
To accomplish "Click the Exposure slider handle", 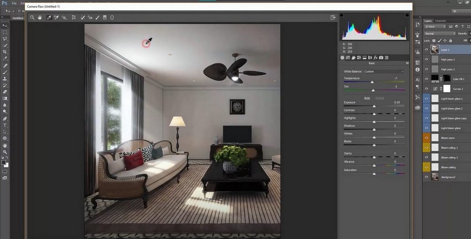I will (374, 106).
